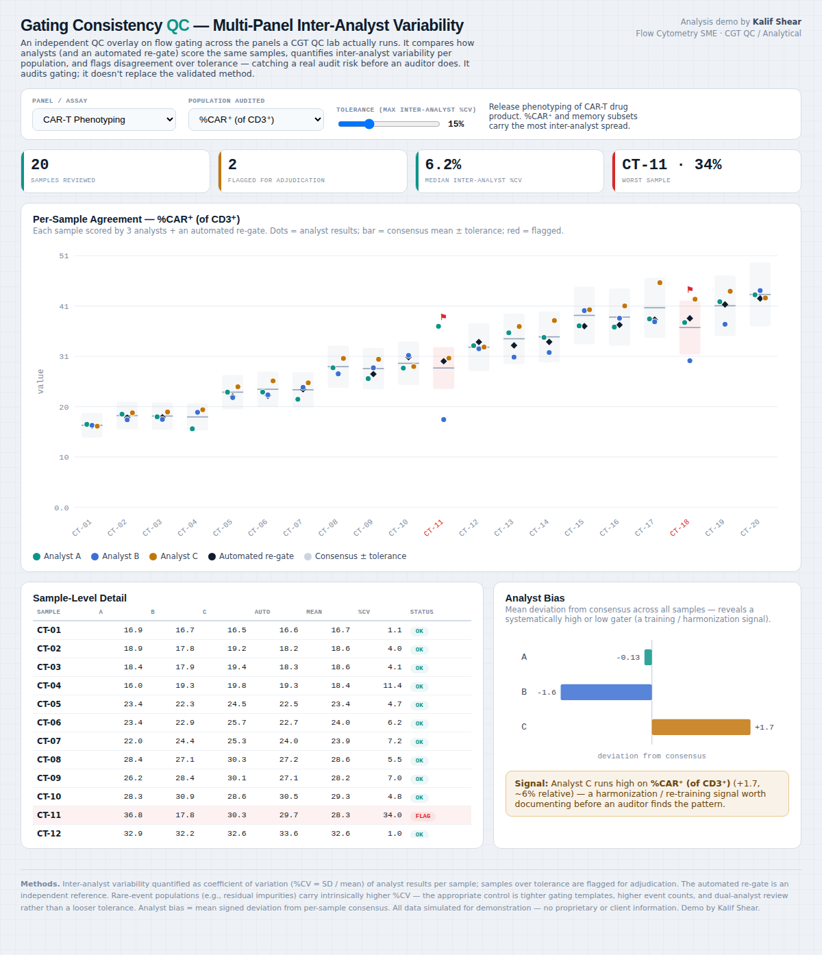Click the -1.6 bias value label
The width and height of the screenshot is (822, 955).
click(547, 693)
